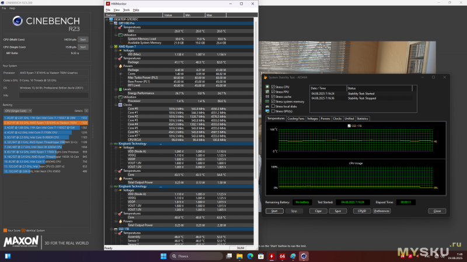
Task: Click the HWMonitor title bar app icon
Action: pos(108,3)
